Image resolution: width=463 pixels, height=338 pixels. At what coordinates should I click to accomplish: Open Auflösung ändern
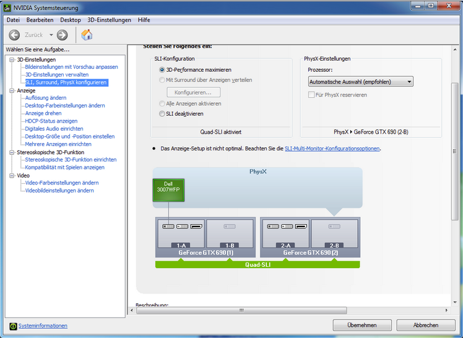(x=46, y=98)
